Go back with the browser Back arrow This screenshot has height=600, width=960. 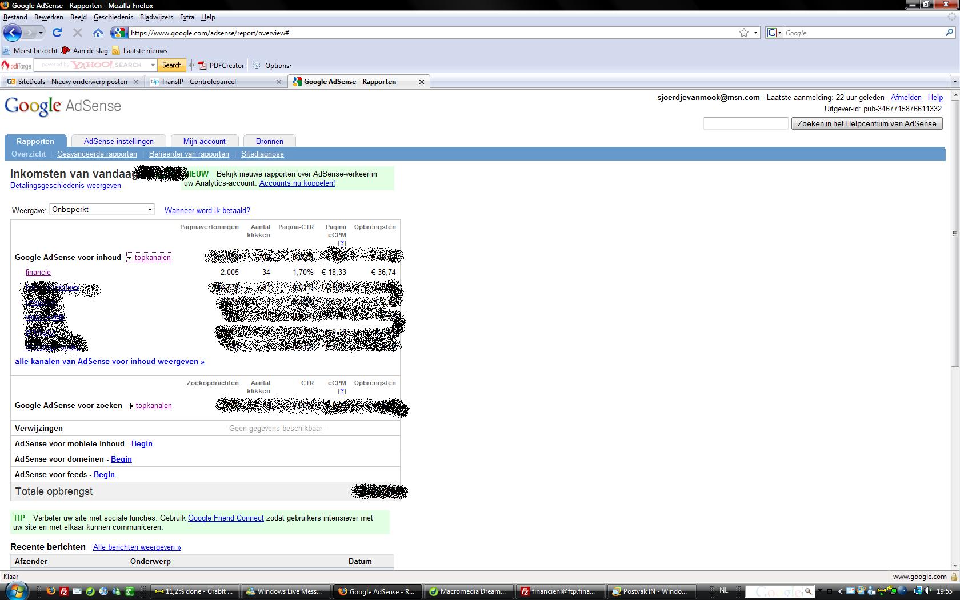12,33
